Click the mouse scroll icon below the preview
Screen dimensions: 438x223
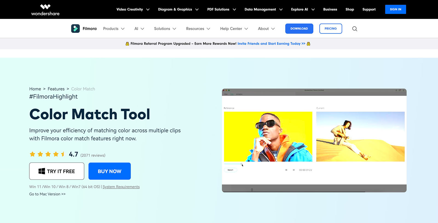252,190
